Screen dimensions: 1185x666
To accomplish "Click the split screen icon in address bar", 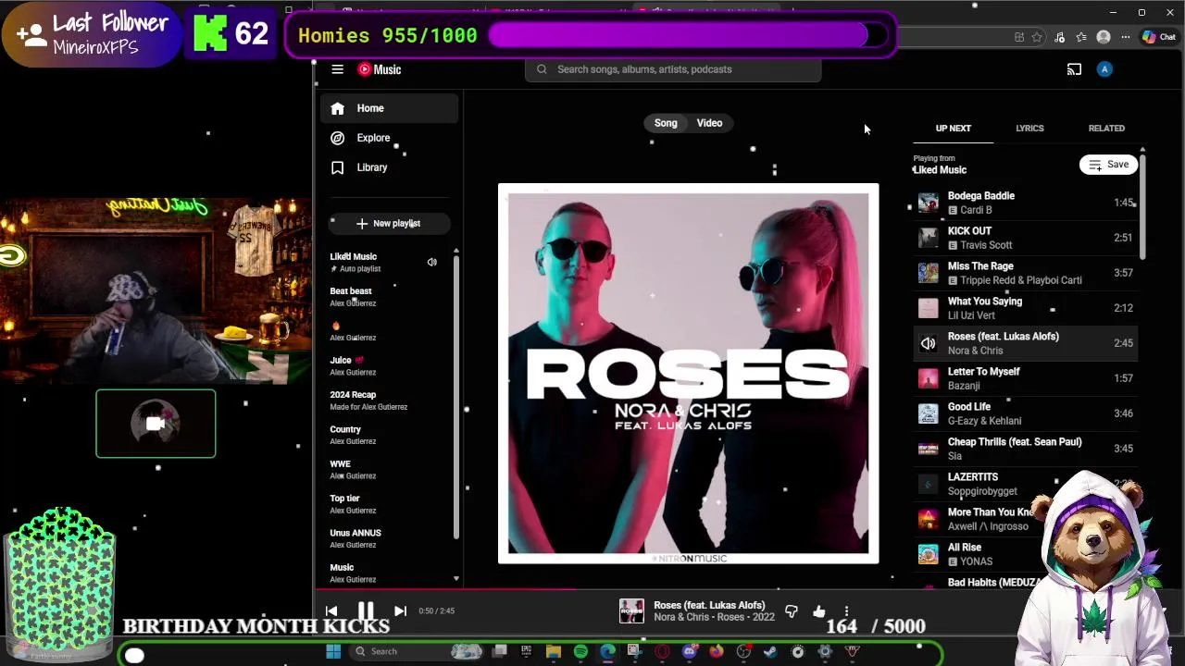I will pyautogui.click(x=1019, y=37).
